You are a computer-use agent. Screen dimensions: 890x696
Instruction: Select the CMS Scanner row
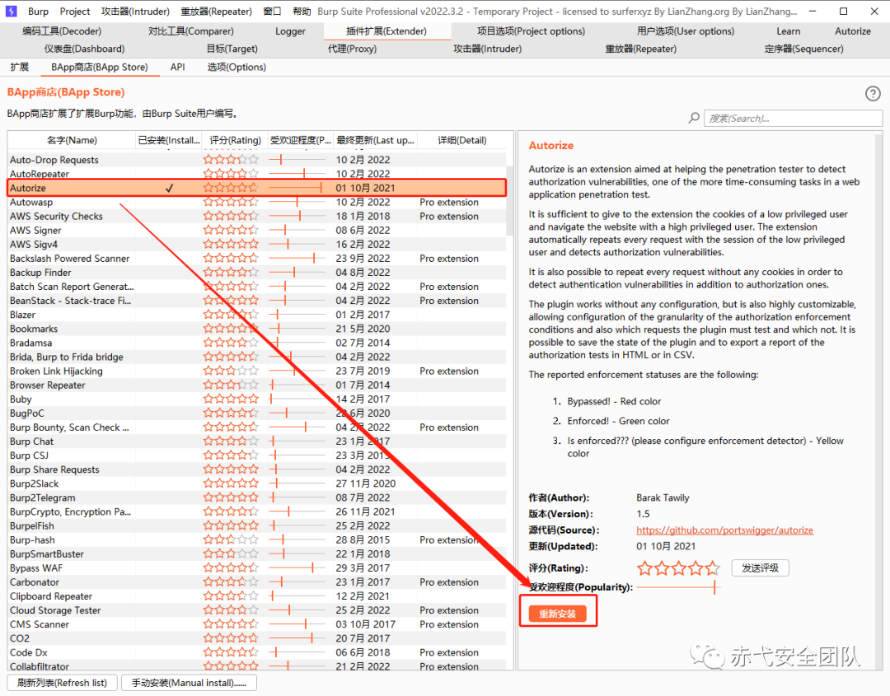coord(256,624)
